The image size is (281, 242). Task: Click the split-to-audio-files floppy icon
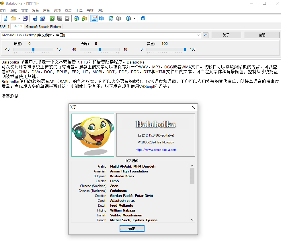(x=42, y=18)
